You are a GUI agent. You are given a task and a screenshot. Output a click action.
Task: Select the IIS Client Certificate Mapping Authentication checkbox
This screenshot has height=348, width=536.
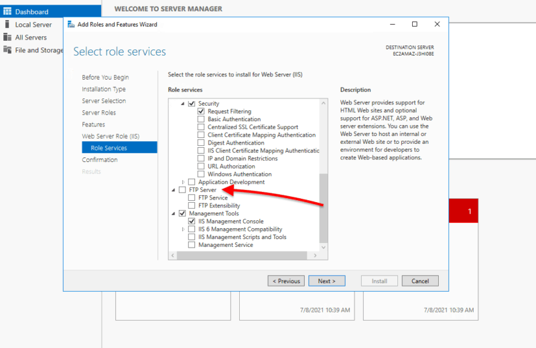[201, 151]
